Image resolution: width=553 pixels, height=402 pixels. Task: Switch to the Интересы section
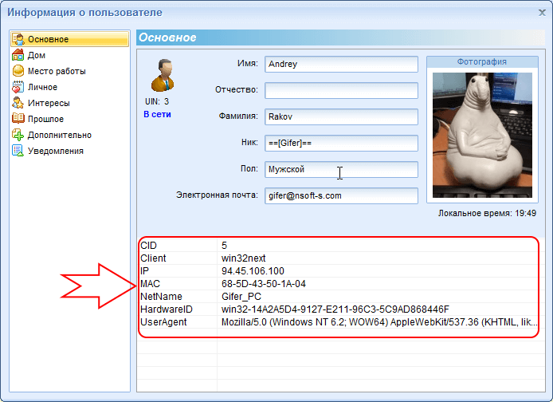pos(49,103)
